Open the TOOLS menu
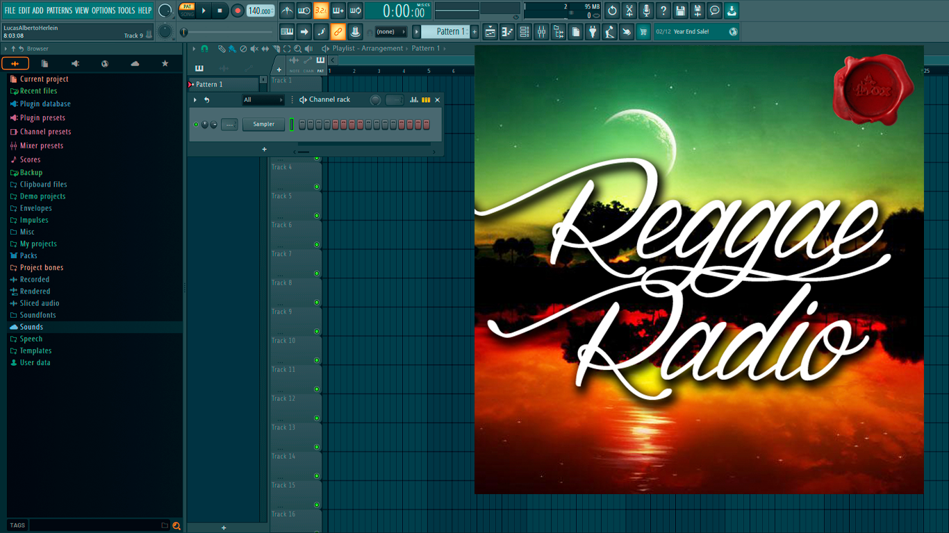This screenshot has width=949, height=533. tap(126, 10)
